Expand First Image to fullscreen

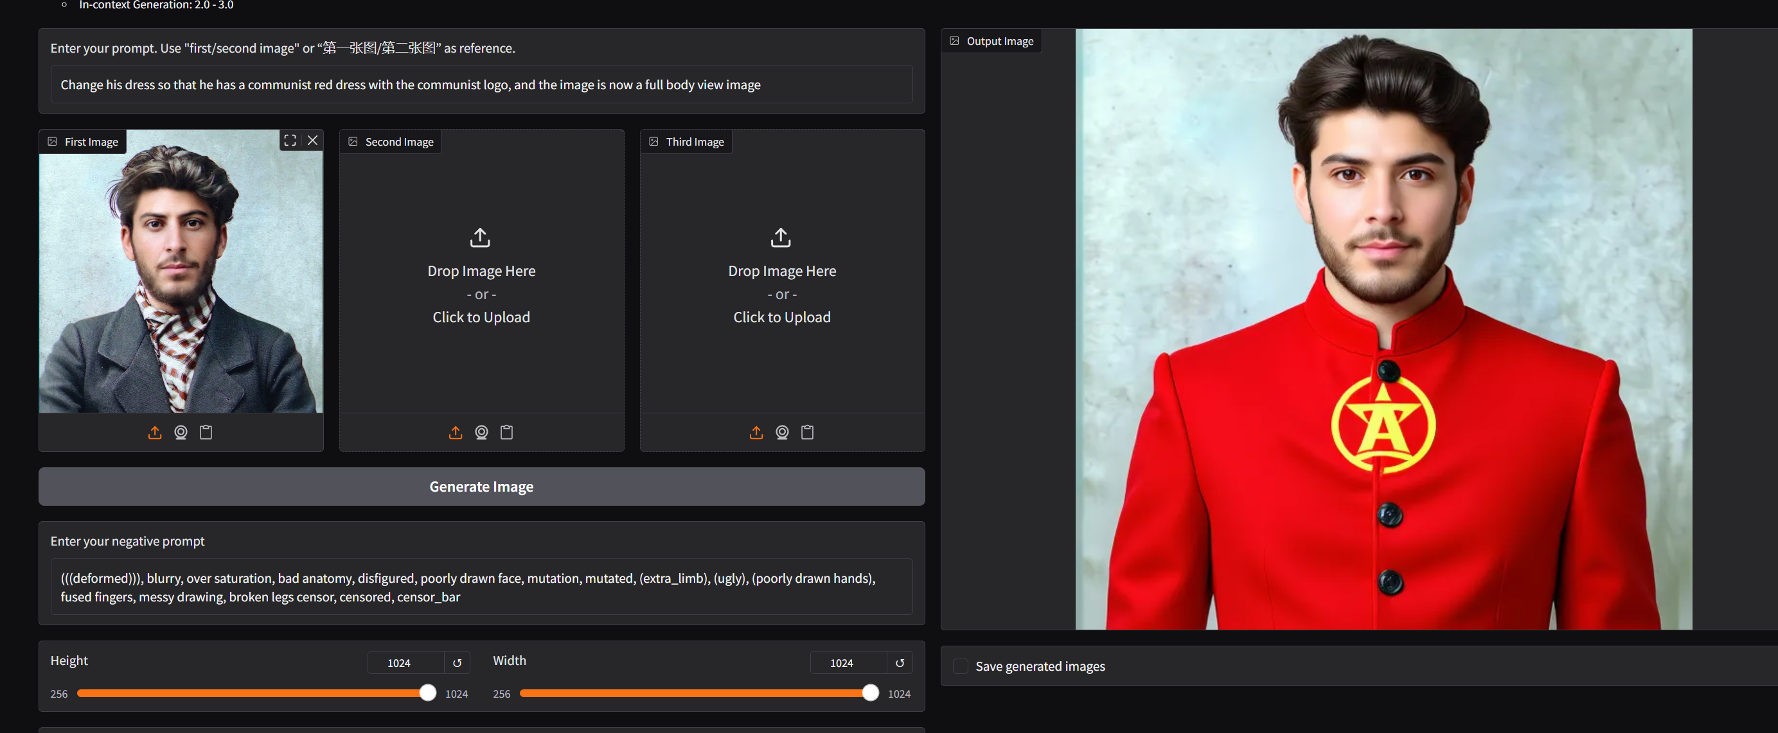[290, 141]
